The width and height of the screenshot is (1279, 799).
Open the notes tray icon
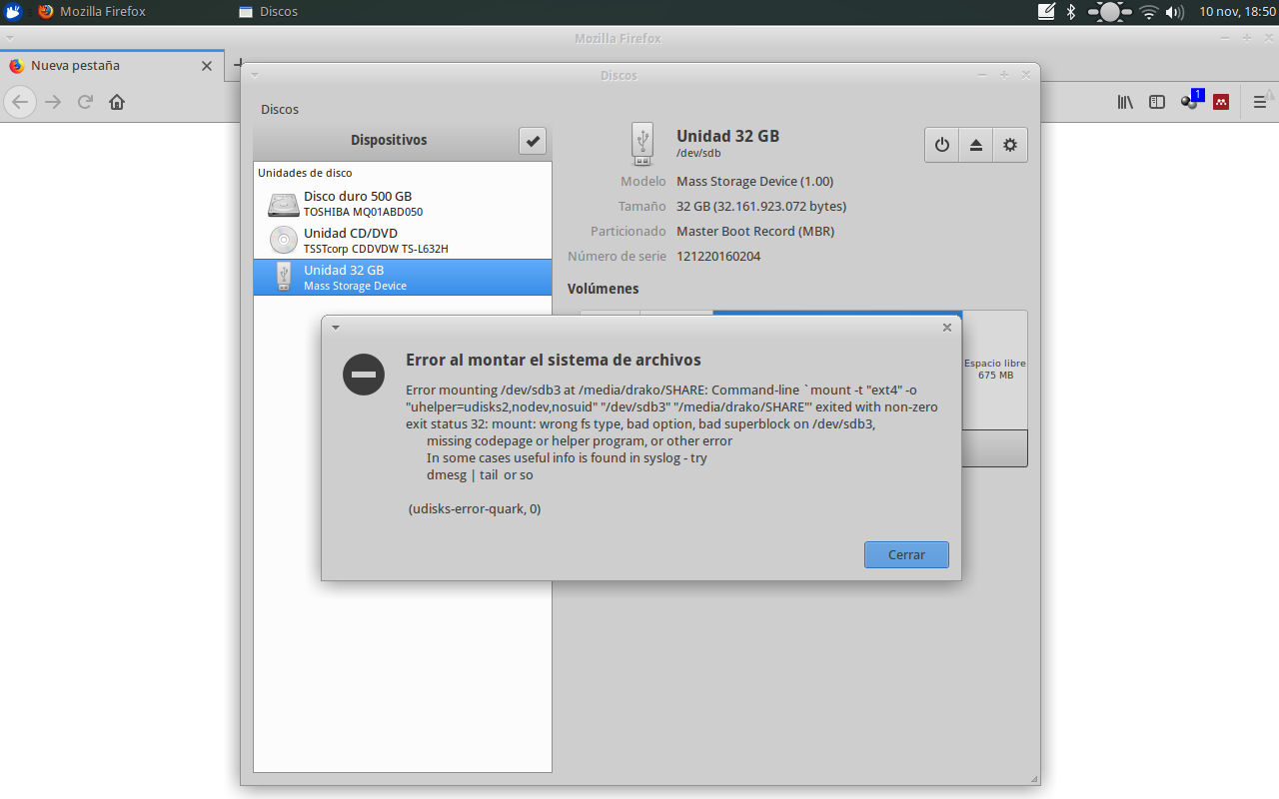pos(1046,12)
